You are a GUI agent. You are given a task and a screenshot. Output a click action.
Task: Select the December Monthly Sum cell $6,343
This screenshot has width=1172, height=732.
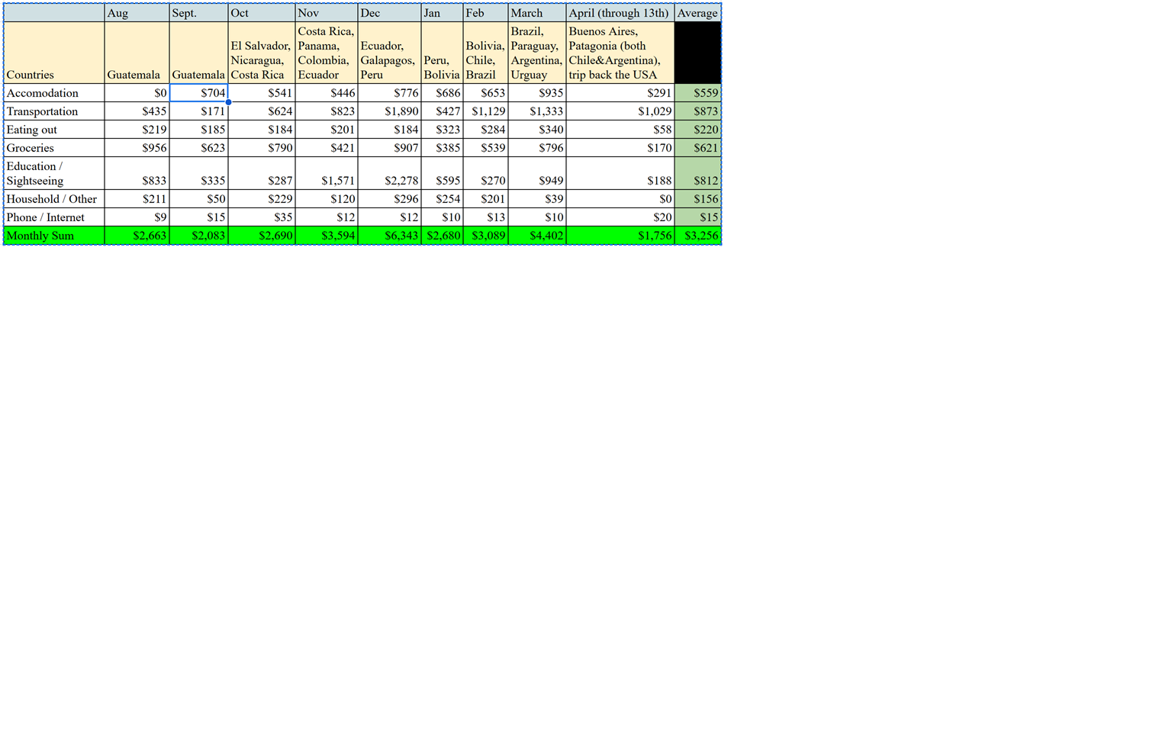pyautogui.click(x=389, y=236)
